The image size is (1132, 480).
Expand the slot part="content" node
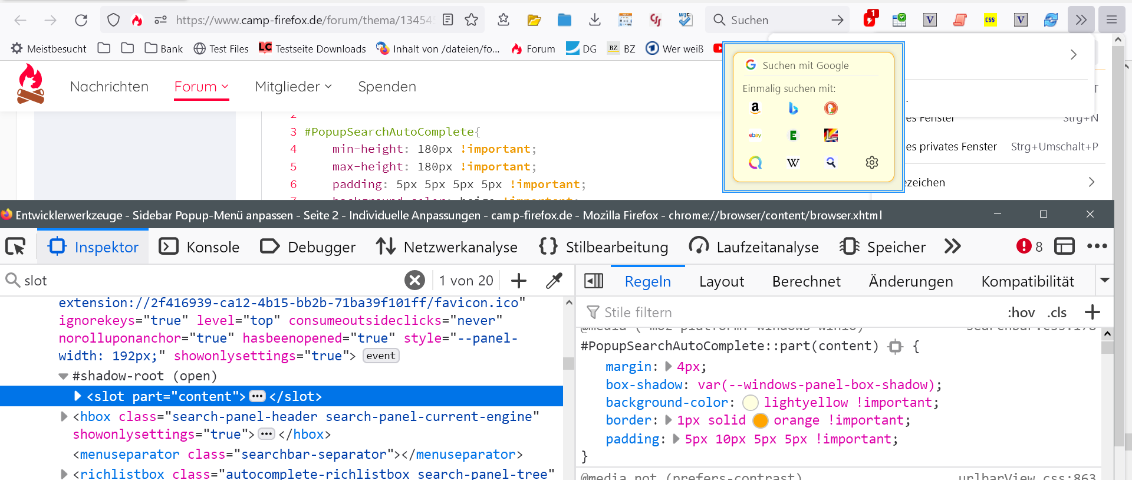click(78, 396)
